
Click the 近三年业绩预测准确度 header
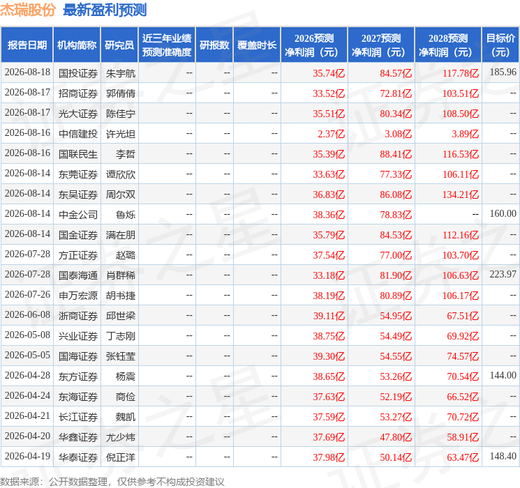(167, 45)
